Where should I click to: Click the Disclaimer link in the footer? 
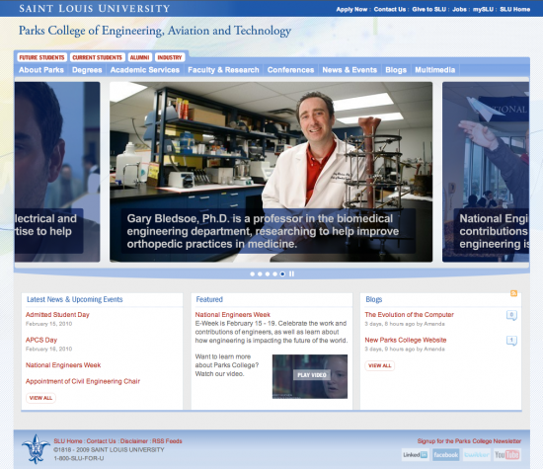134,441
